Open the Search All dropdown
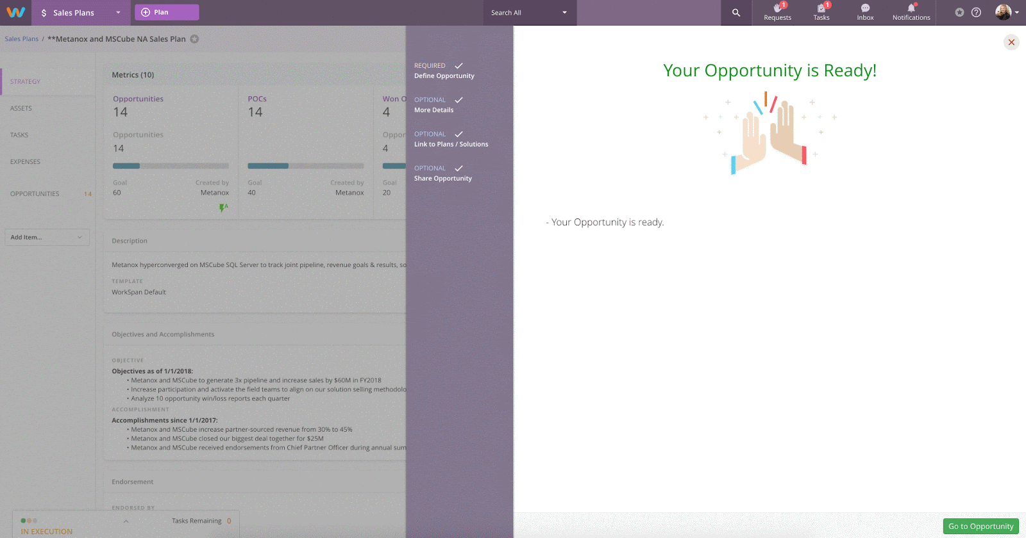This screenshot has width=1026, height=538. click(x=530, y=13)
